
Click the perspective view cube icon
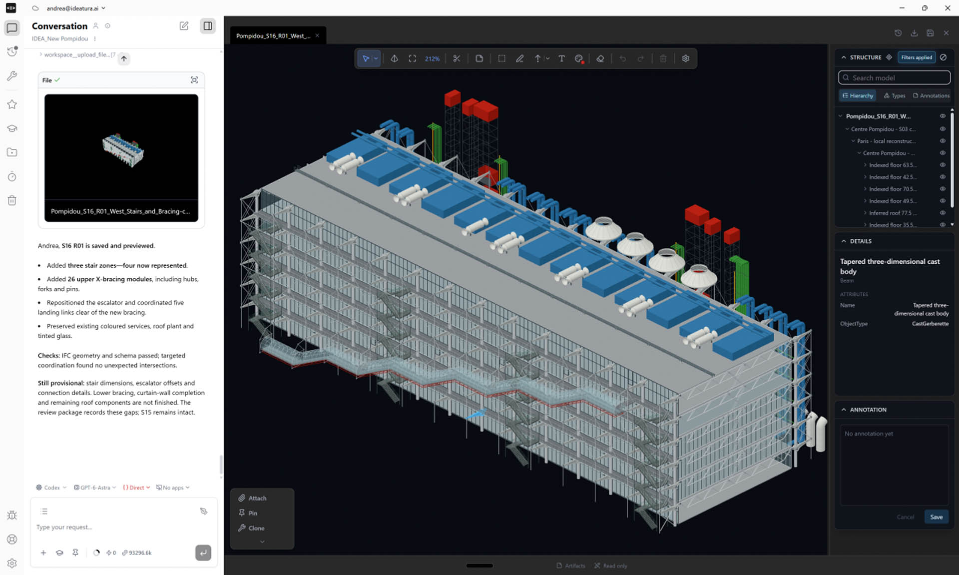[394, 58]
